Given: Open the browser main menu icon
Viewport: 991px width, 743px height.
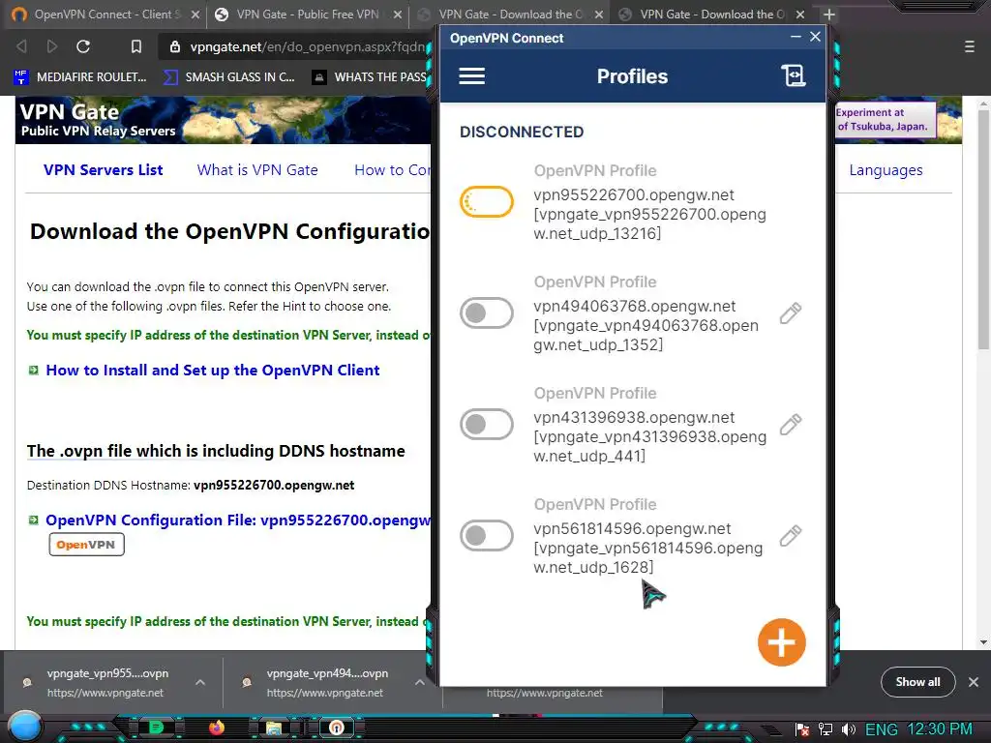Looking at the screenshot, I should tap(969, 46).
